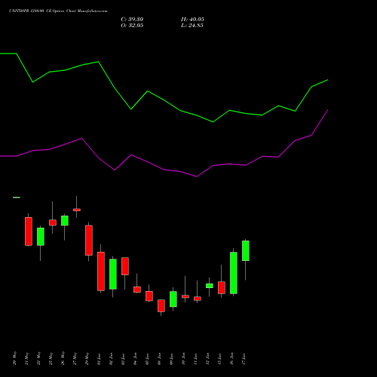Click the UNITDSPR CE Options chart title
Viewport: 377px width, 377px height.
point(58,11)
